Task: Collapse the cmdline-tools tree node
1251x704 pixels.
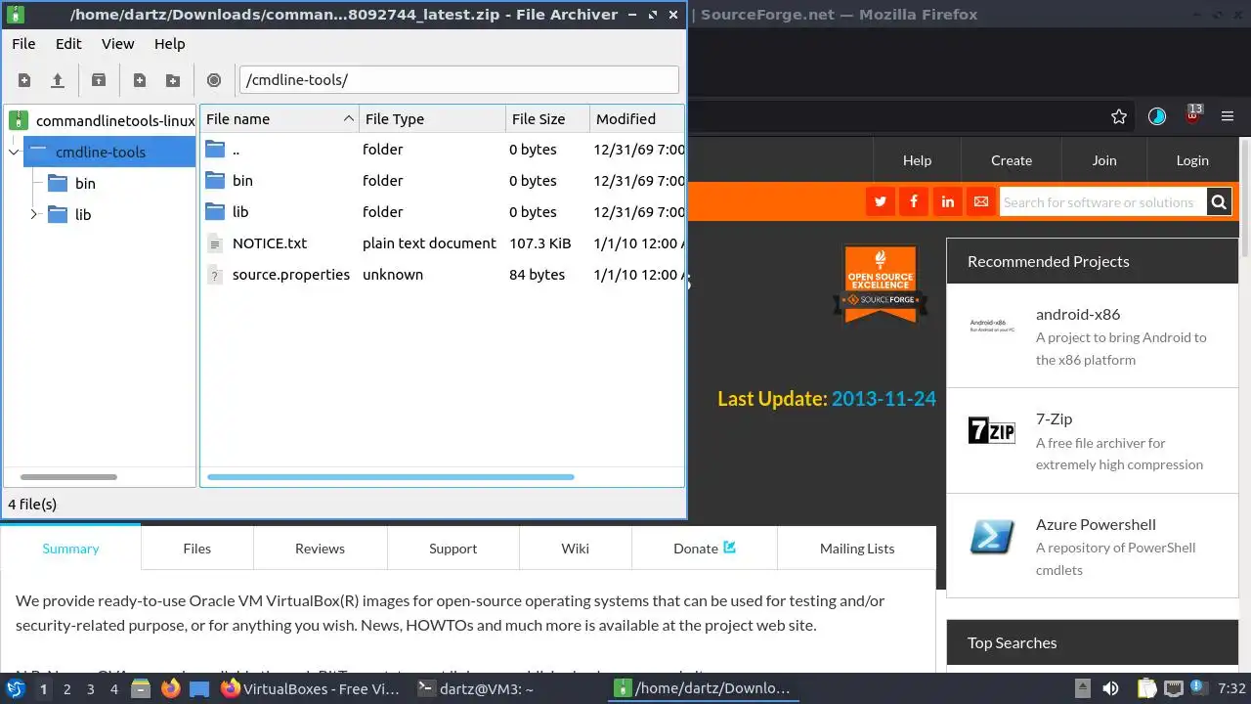Action: point(14,152)
